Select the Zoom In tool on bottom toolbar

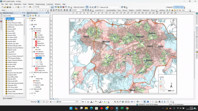click(115, 102)
